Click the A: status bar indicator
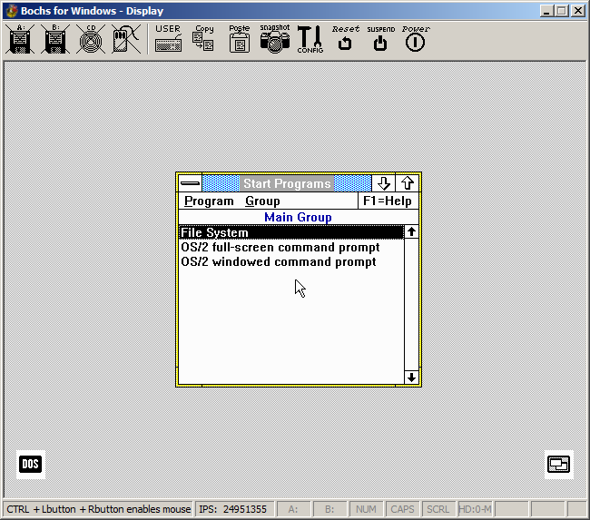This screenshot has width=590, height=520. (x=293, y=509)
